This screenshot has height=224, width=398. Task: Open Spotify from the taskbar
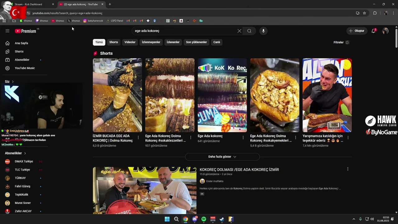[204, 219]
